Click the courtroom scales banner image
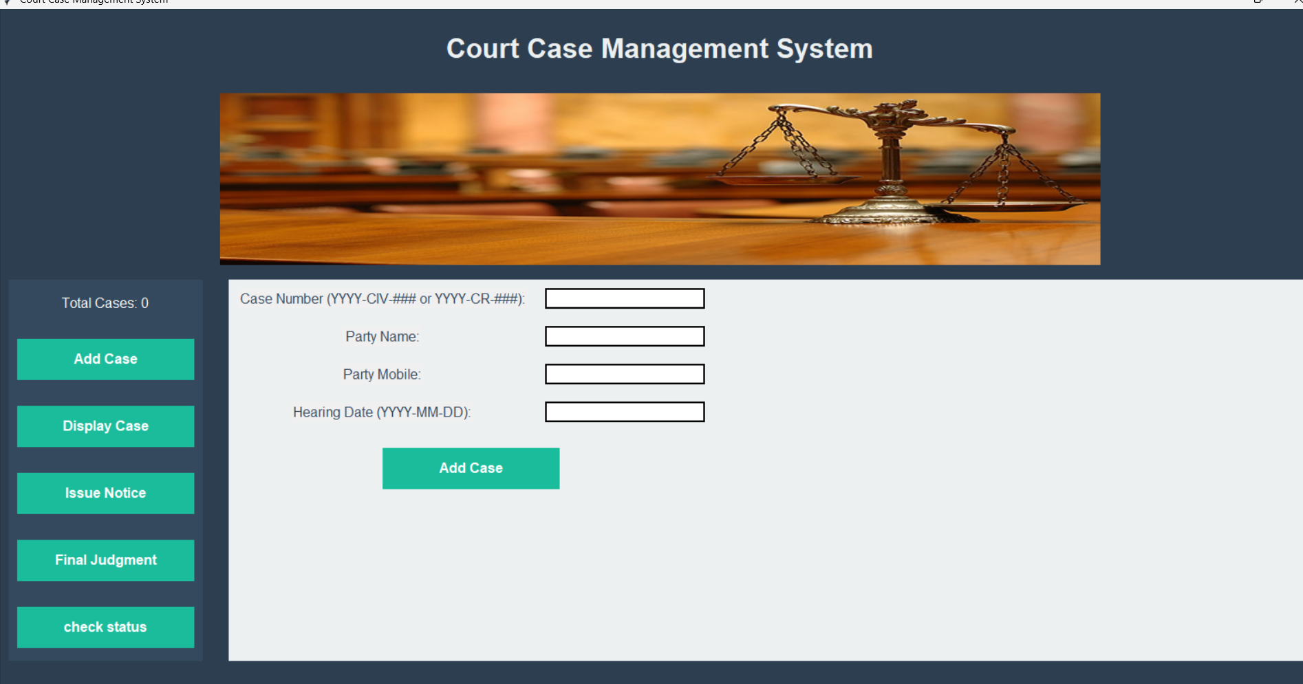The height and width of the screenshot is (684, 1303). tap(660, 178)
